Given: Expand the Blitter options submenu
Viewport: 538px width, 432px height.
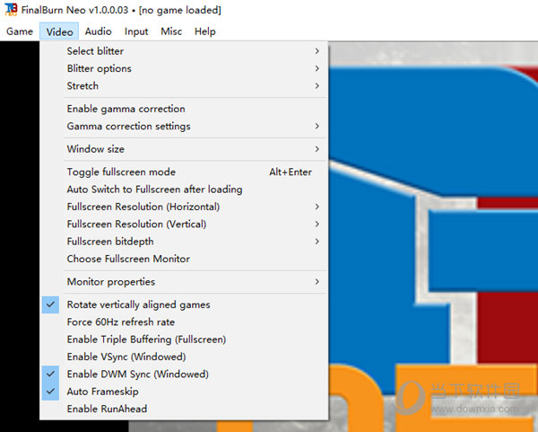Looking at the screenshot, I should pos(184,68).
